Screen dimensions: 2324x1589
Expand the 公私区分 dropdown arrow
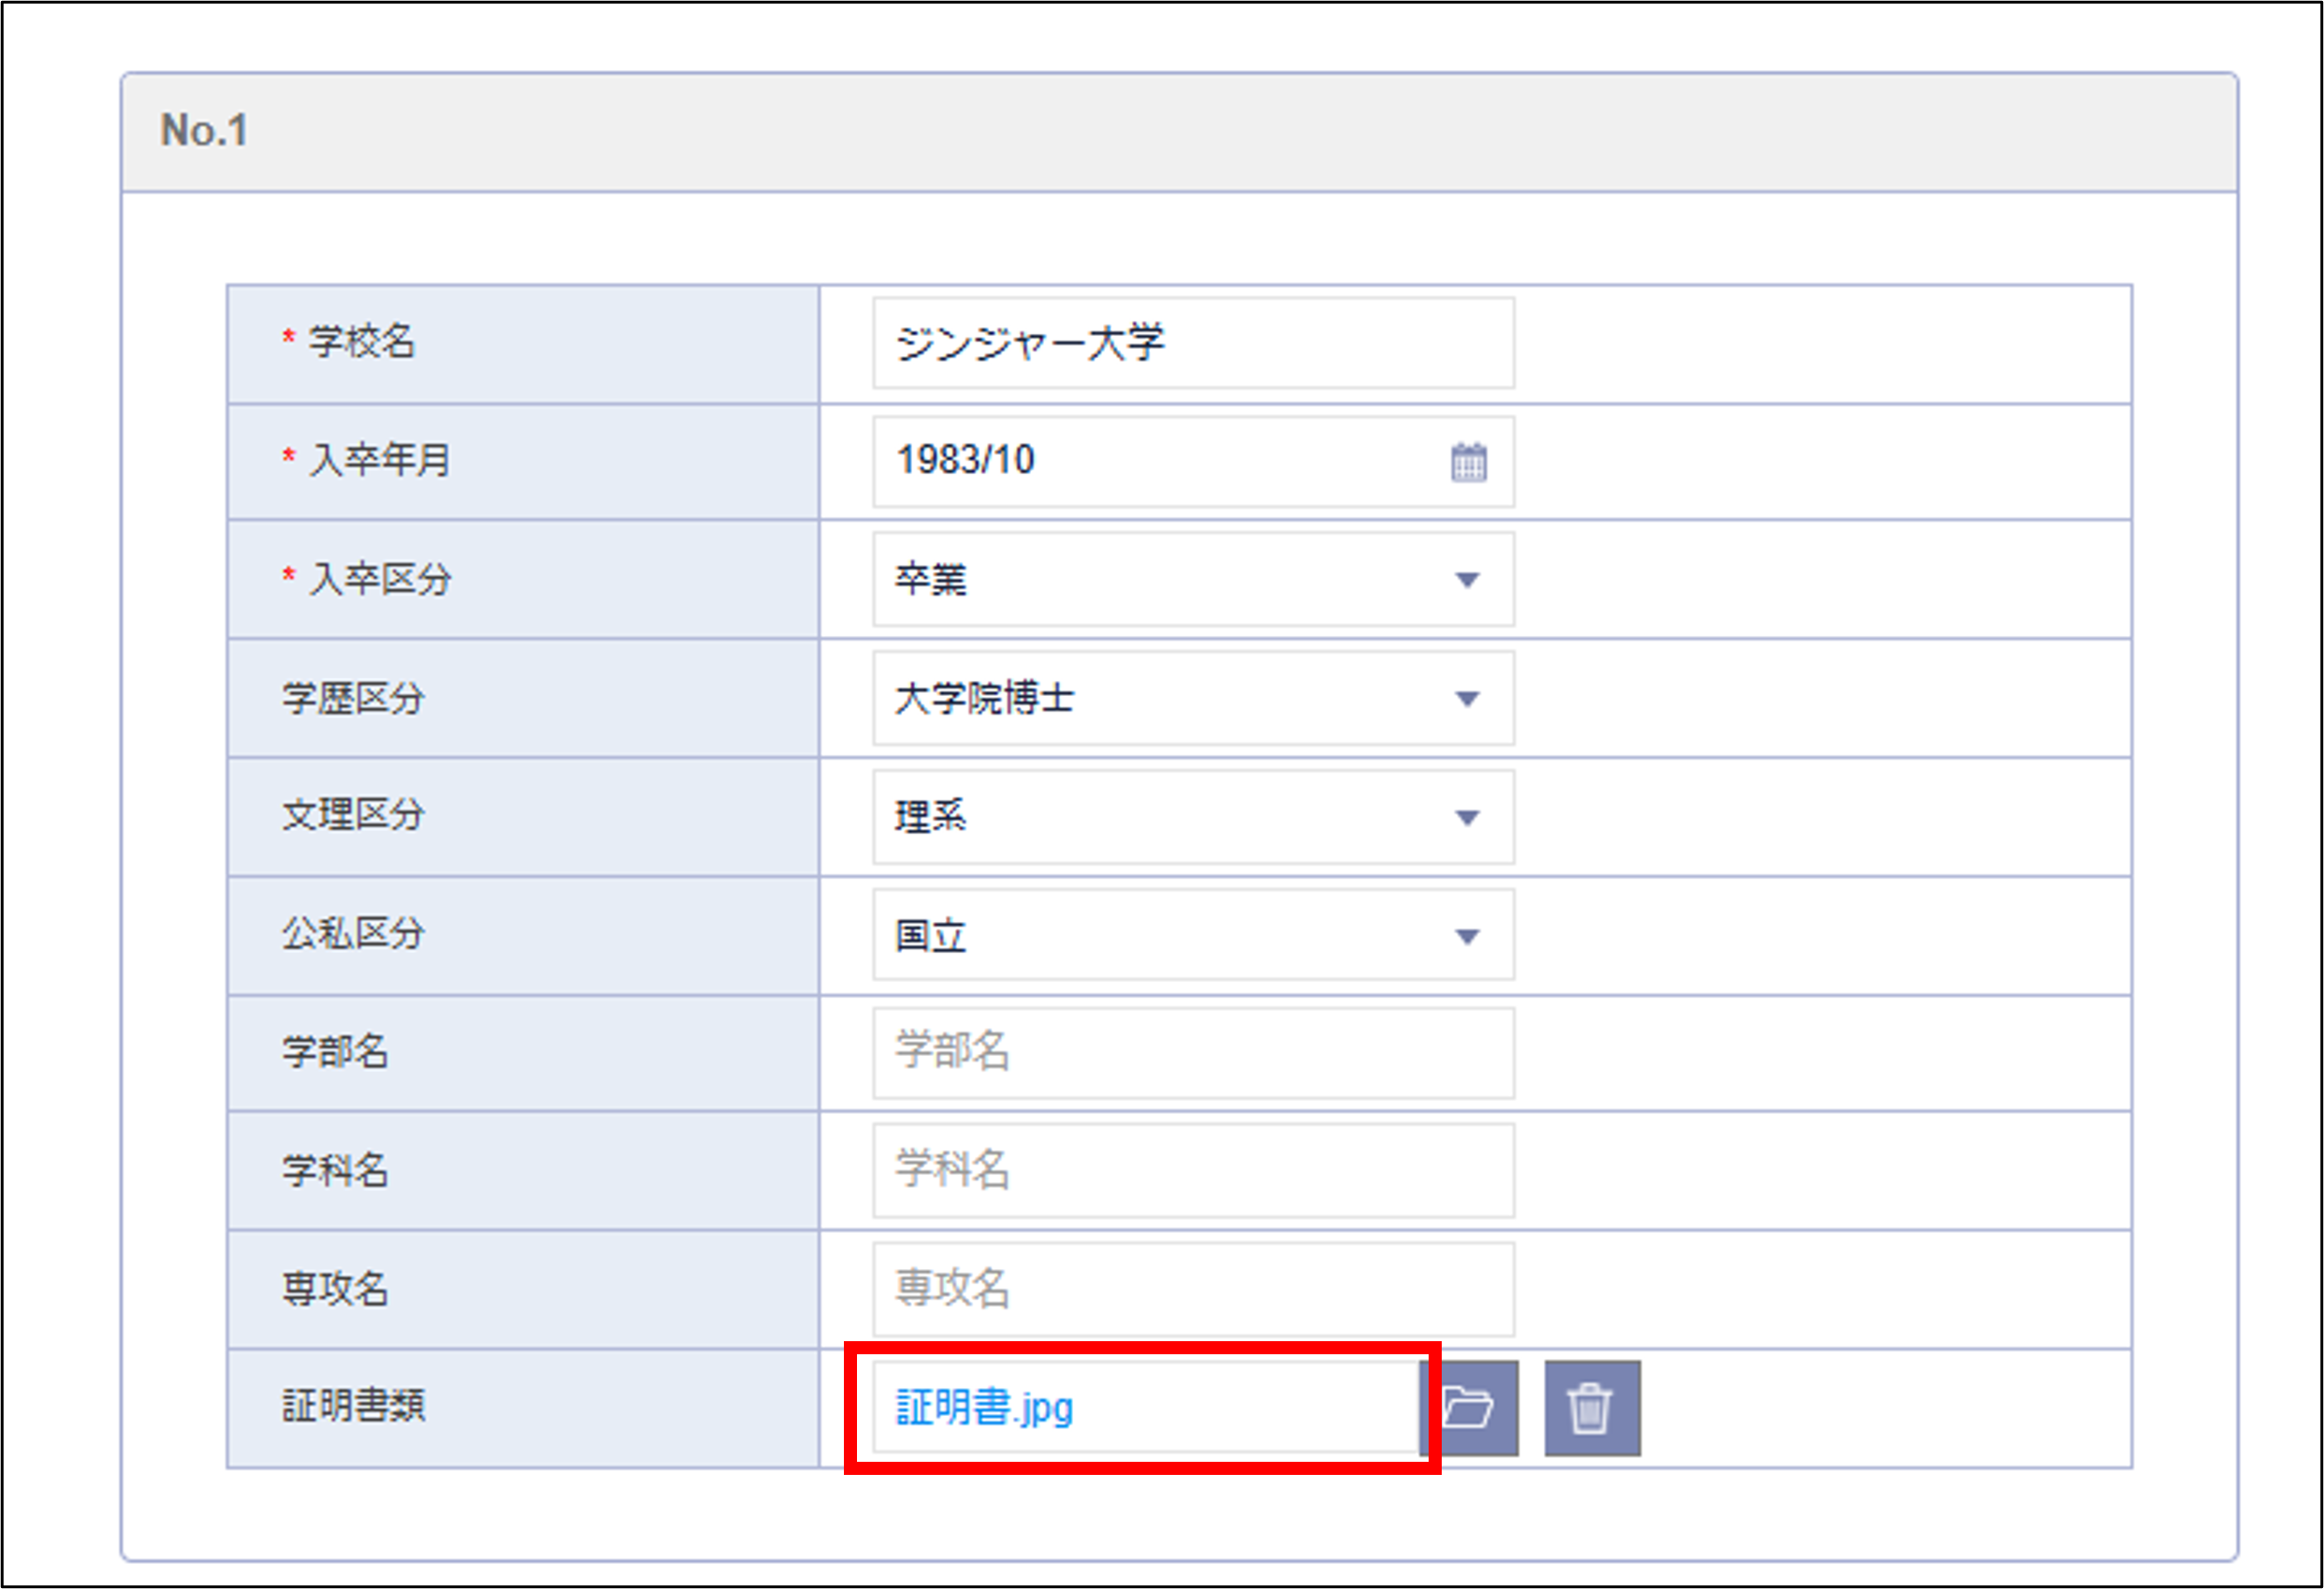(x=1467, y=936)
